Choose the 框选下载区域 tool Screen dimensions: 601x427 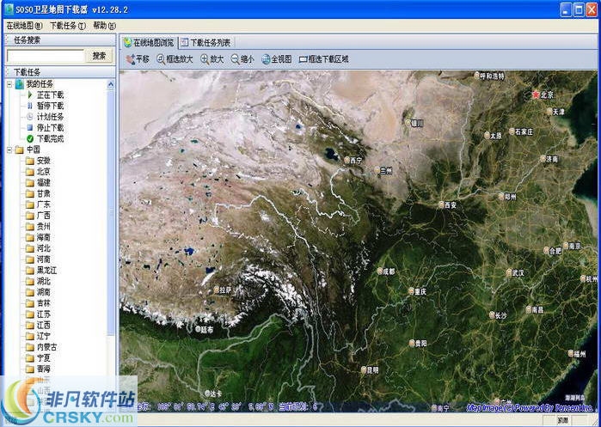324,59
